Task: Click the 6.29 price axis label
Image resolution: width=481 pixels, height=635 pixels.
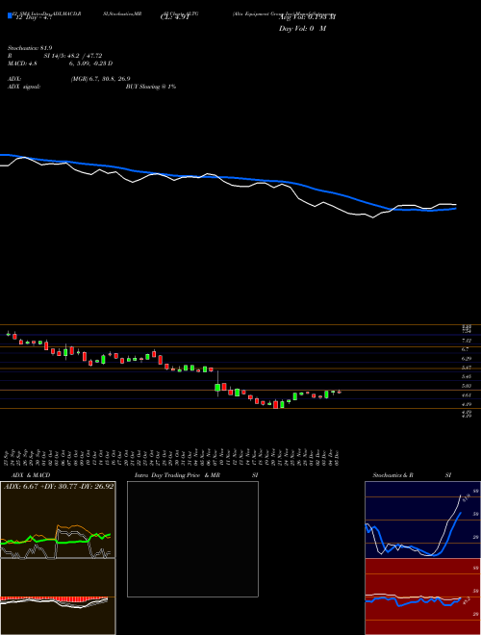Action: tap(466, 359)
